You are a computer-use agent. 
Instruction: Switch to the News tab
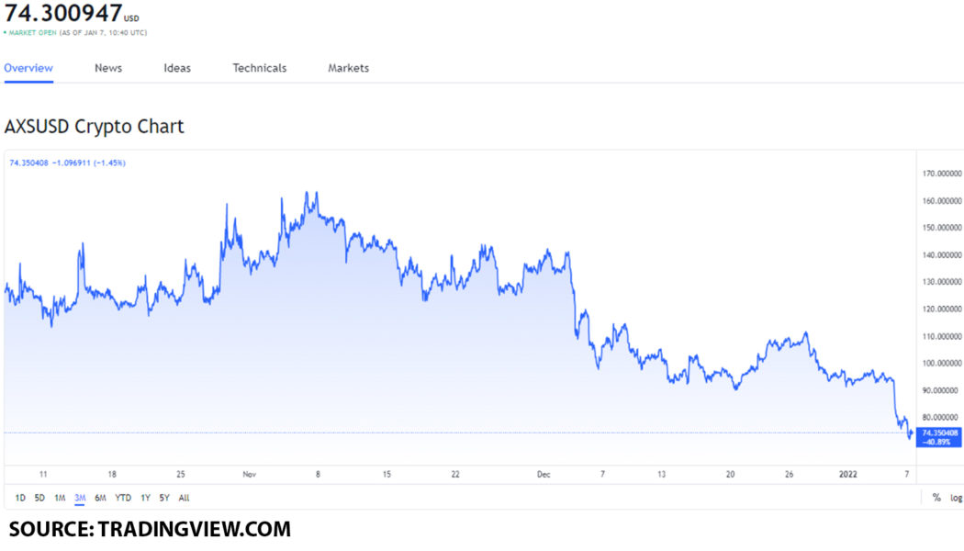[x=107, y=67]
